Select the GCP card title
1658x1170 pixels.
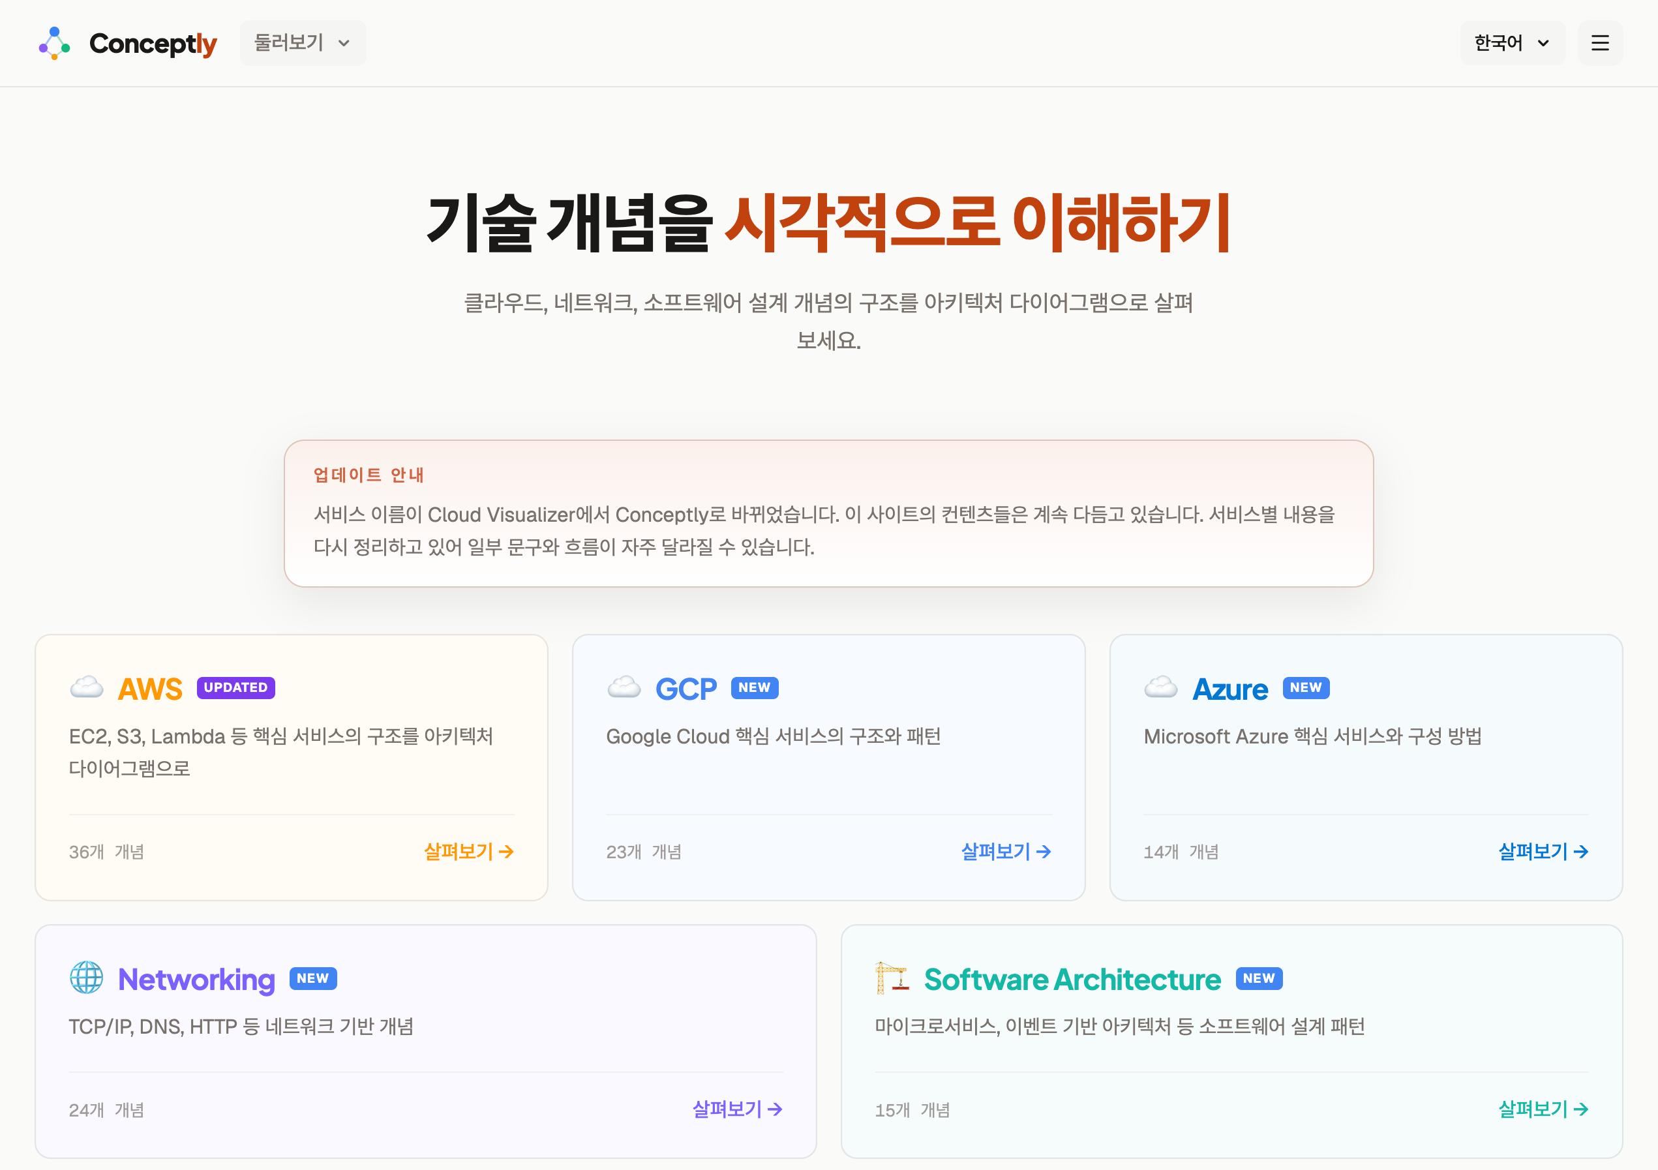686,687
